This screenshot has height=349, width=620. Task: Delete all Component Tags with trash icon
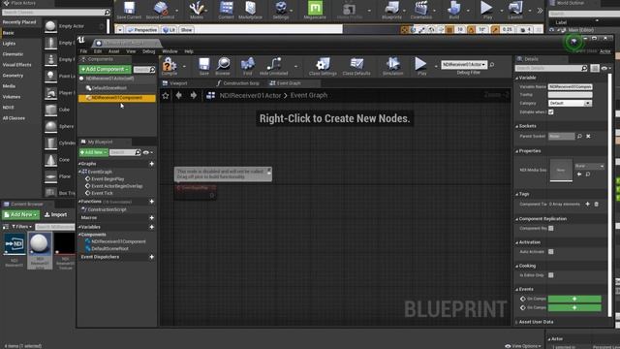(x=597, y=205)
